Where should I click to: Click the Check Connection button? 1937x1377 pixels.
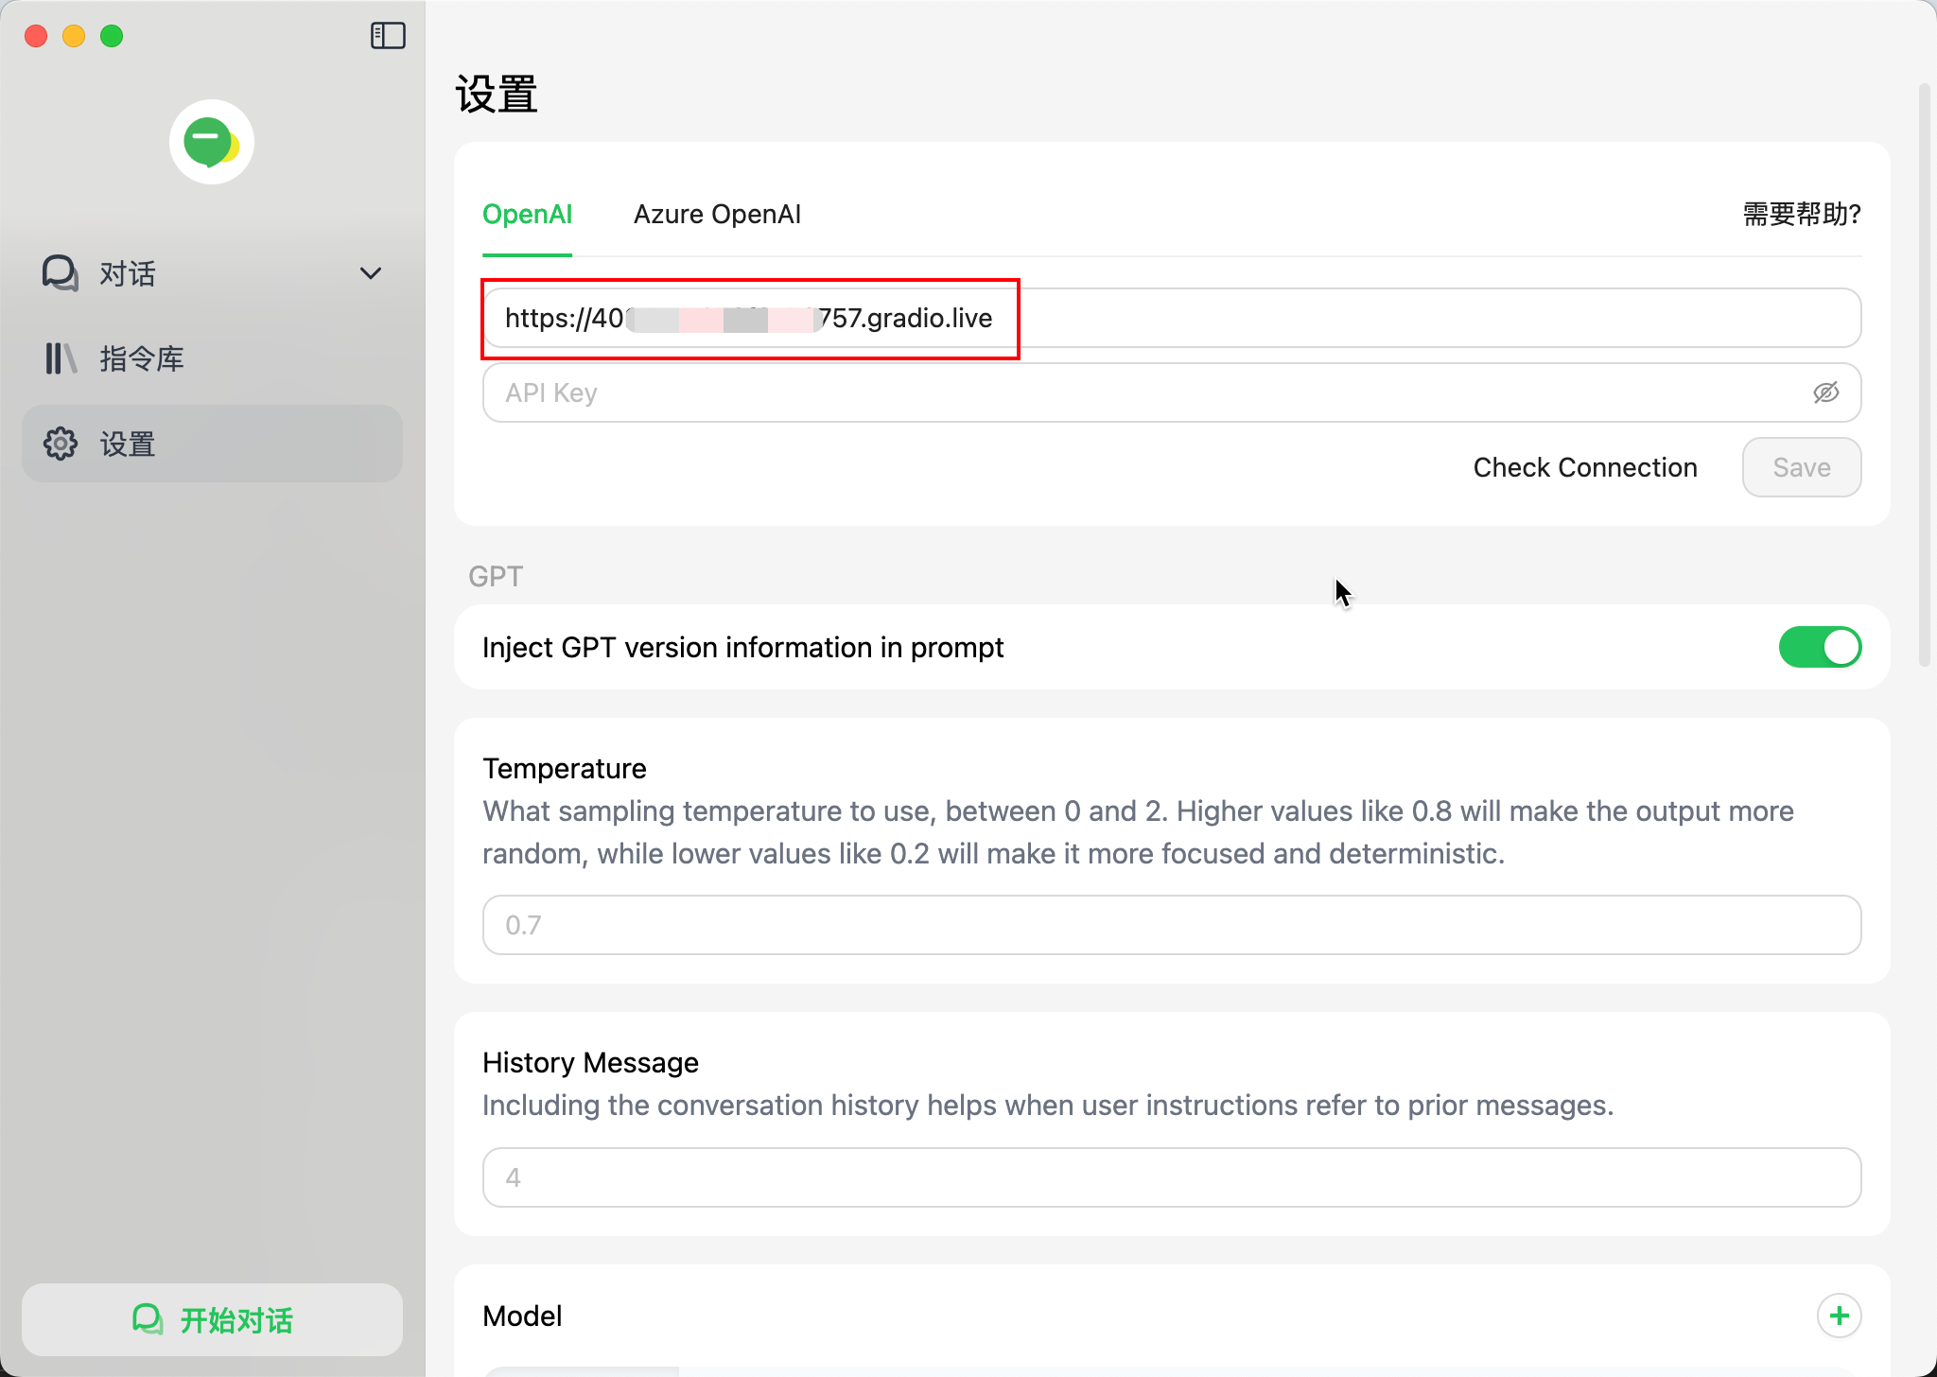coord(1585,467)
